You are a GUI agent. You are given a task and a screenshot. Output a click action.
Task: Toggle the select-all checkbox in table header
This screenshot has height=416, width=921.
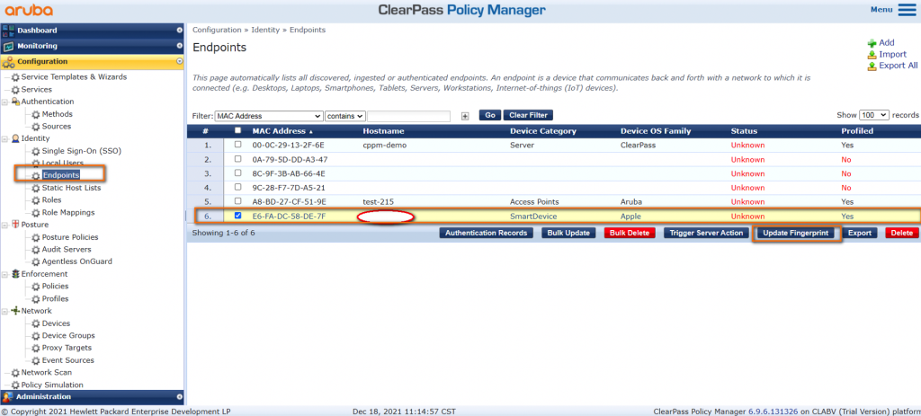237,131
